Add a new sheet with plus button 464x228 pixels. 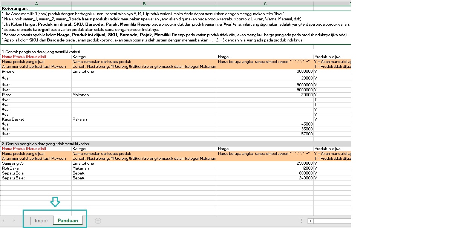point(98,221)
